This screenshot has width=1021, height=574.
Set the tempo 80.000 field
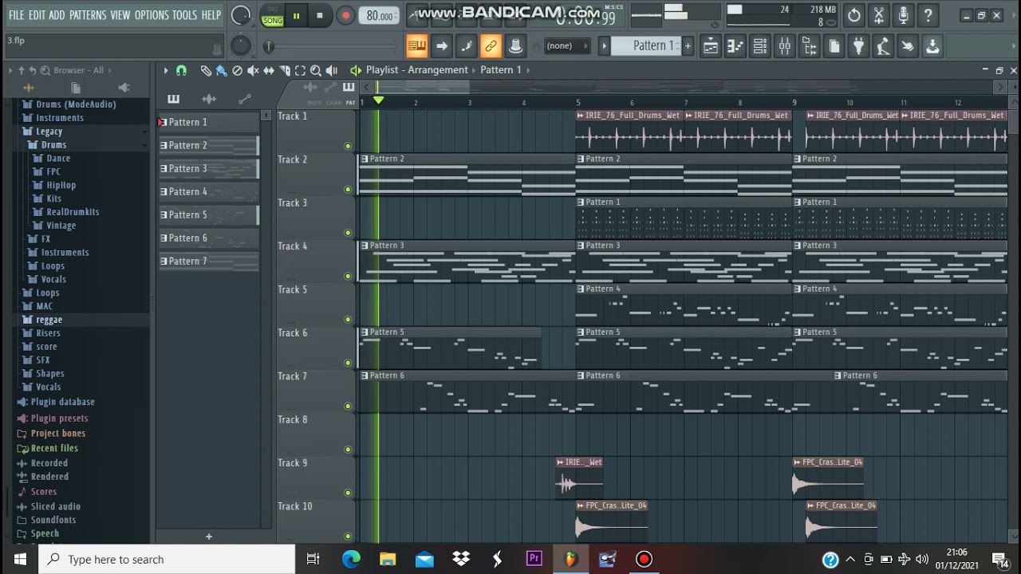379,16
